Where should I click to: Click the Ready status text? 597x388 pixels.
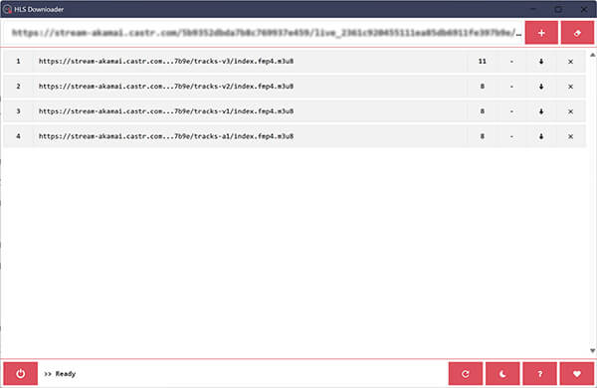(66, 373)
